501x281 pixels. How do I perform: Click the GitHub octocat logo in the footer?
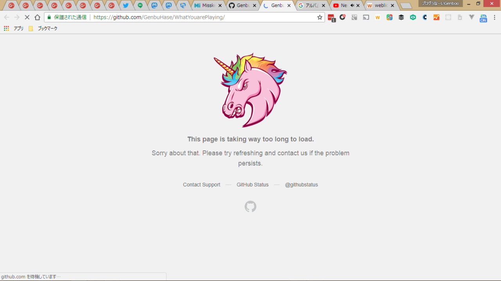pos(250,206)
